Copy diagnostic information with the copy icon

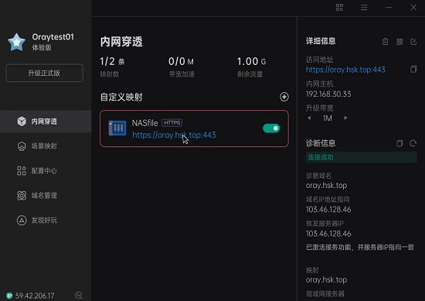[399, 143]
